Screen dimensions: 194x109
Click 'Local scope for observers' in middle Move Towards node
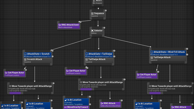tap(89, 87)
